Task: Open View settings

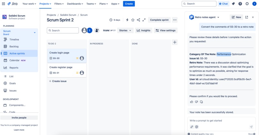Action: tap(166, 30)
